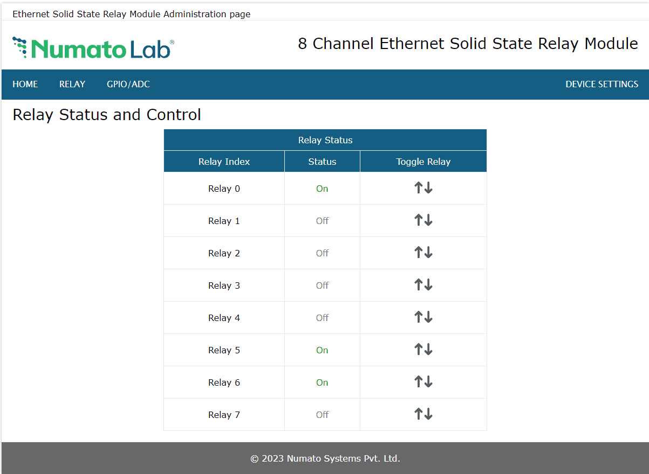The width and height of the screenshot is (649, 474).
Task: Go to the HOME page
Action: [25, 84]
